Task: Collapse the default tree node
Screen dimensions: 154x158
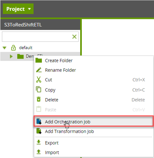Action: pos(5,48)
